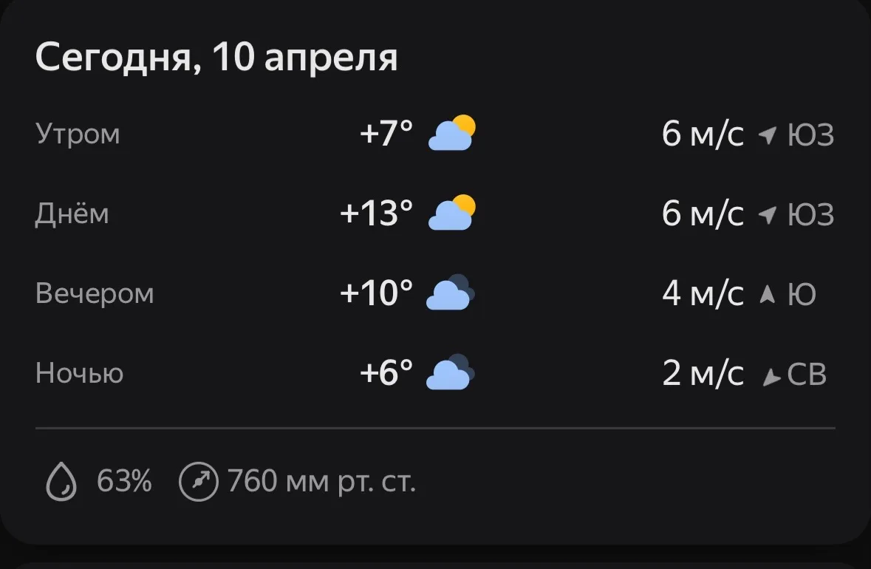Tap the +6° night temperature

[x=386, y=373]
